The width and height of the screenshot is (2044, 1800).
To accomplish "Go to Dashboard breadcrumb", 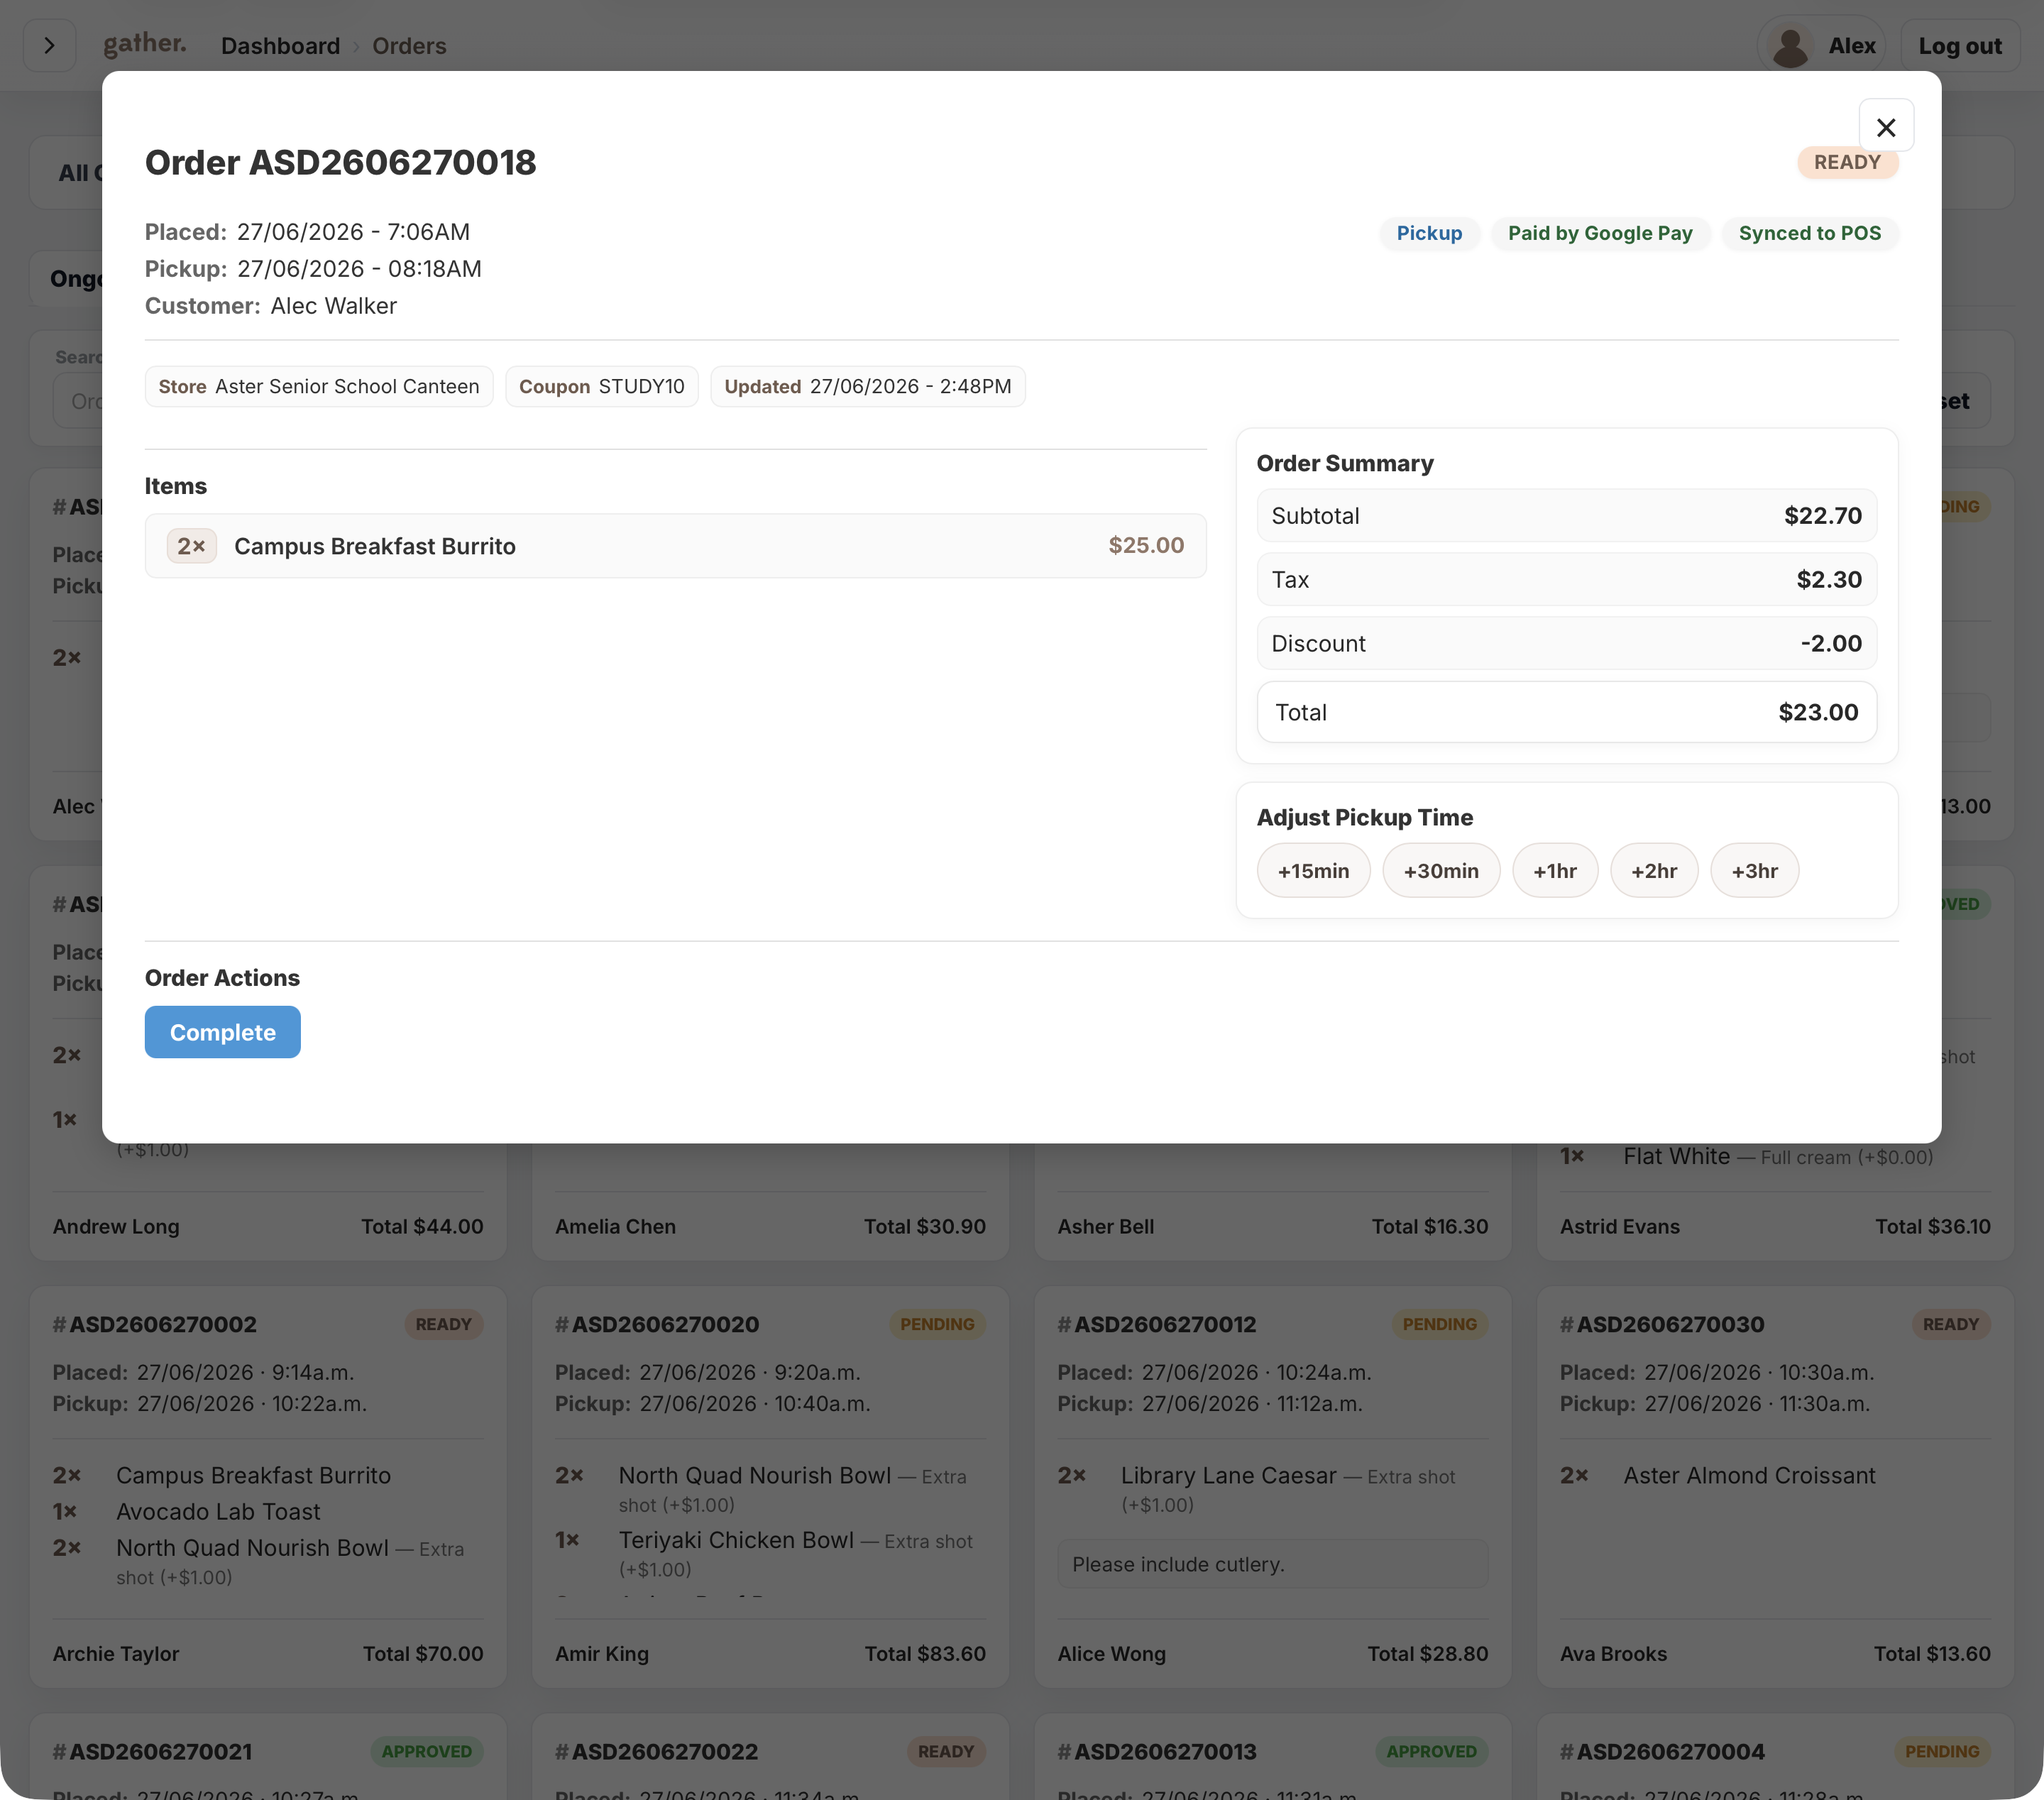I will [x=280, y=46].
